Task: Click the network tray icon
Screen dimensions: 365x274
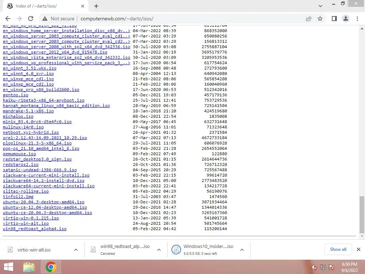Action: (323, 268)
